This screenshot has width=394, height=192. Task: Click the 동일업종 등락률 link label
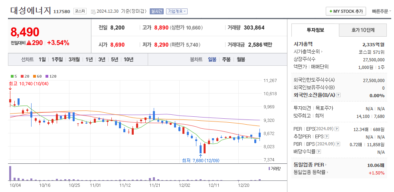coord(310,172)
